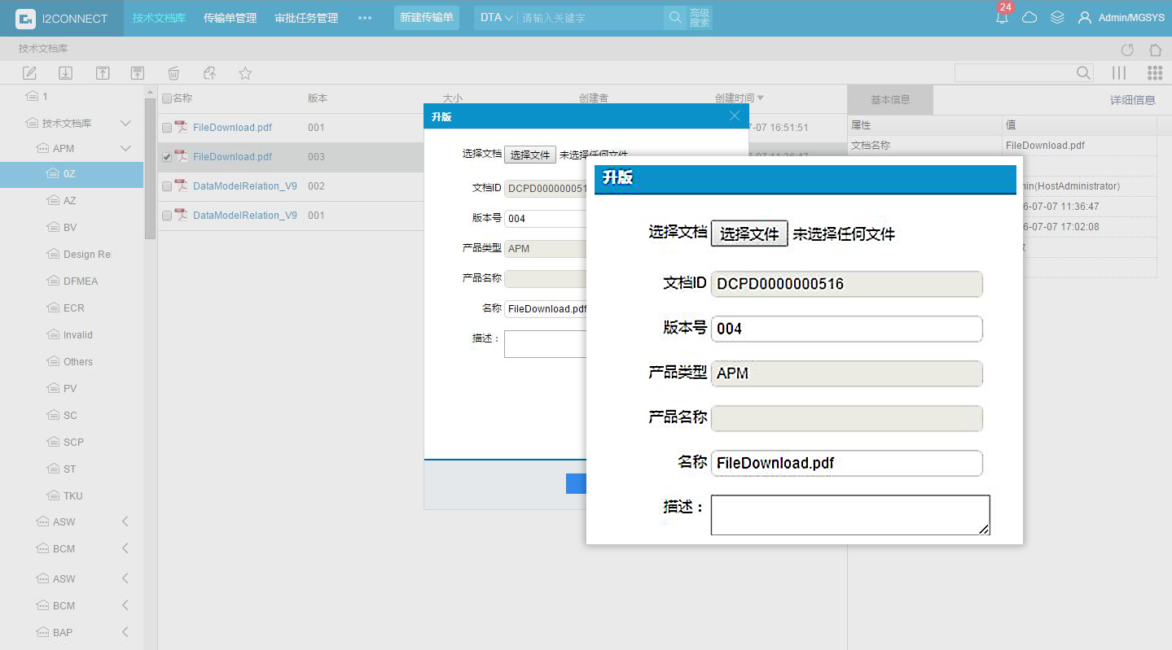Collapse the APM folder chevron
This screenshot has height=650, width=1172.
[x=125, y=148]
